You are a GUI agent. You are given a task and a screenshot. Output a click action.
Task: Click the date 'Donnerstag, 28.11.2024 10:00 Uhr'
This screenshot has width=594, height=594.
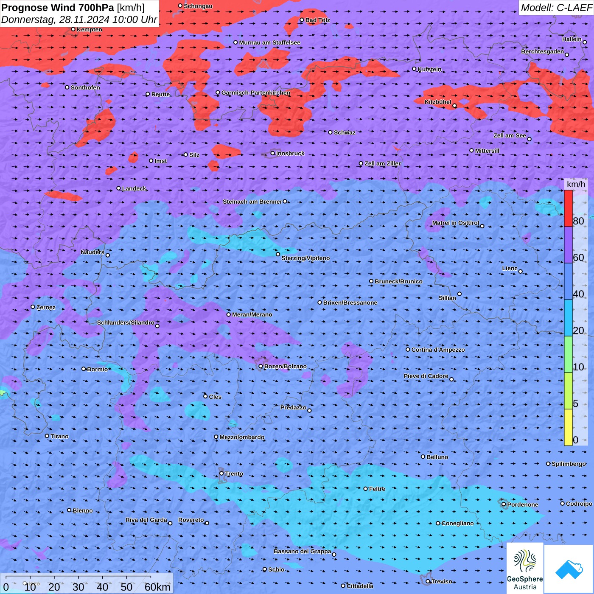pyautogui.click(x=79, y=20)
